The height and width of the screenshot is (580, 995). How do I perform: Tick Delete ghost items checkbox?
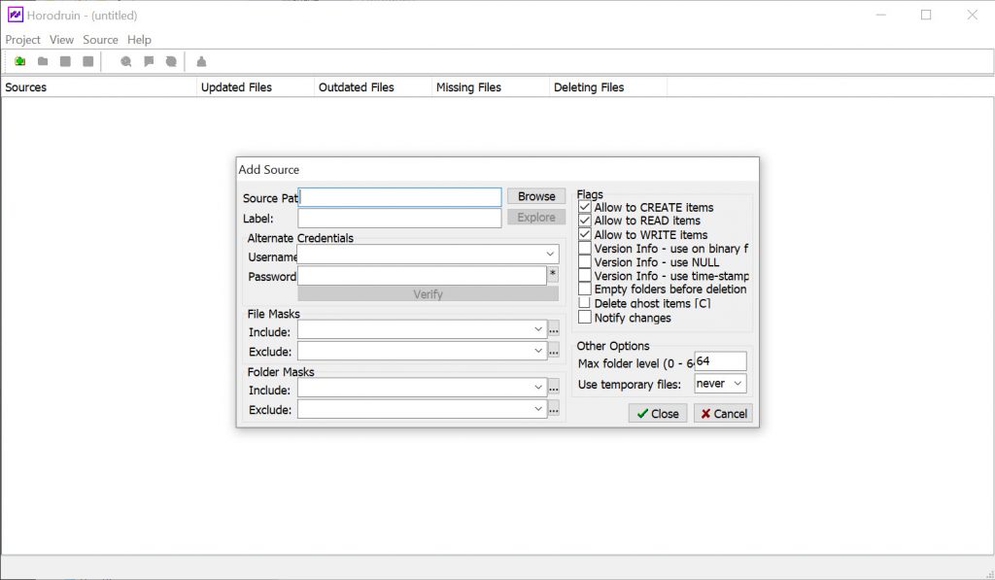584,303
